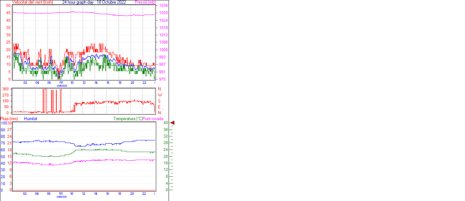The image size is (465, 201).
Task: Click the 'W' compass direction label
Action: pos(160,95)
